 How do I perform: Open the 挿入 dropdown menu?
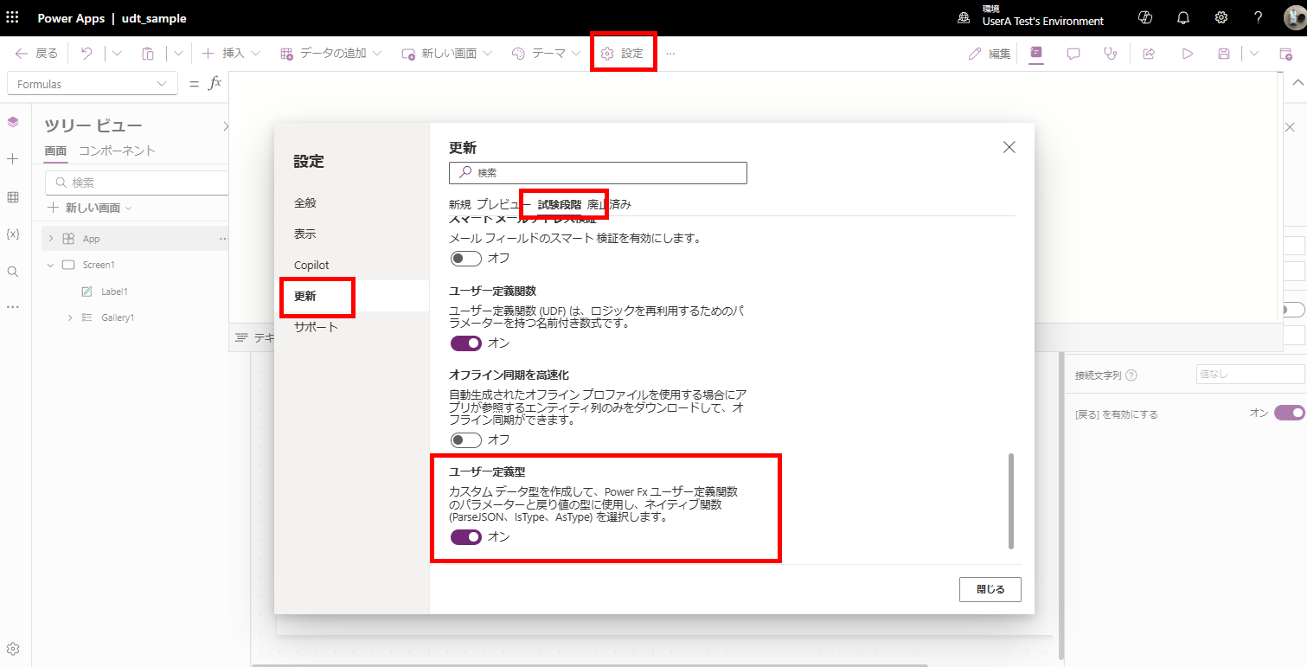click(231, 54)
